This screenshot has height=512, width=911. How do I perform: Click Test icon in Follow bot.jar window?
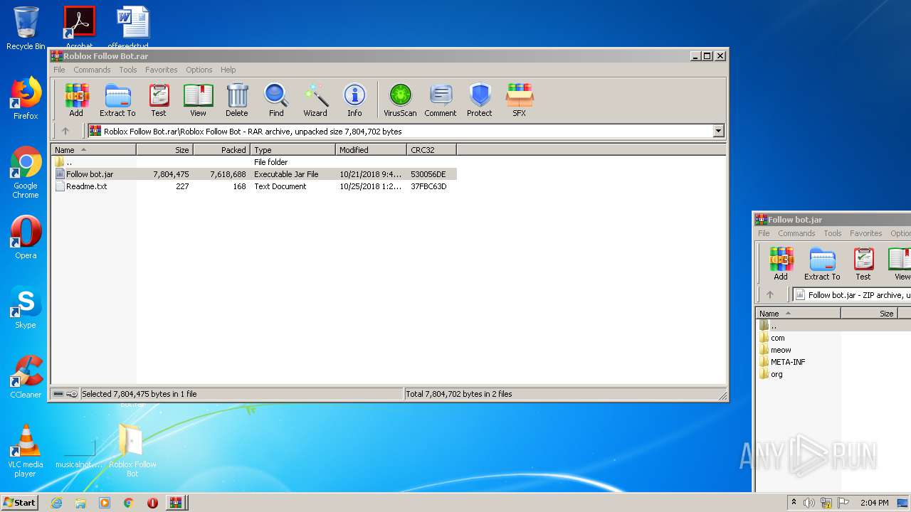point(863,263)
